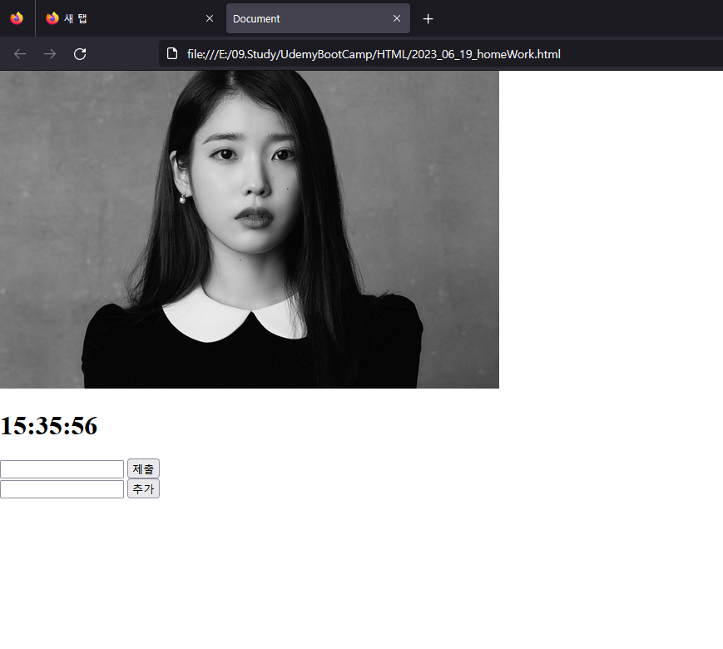Go forward one page
This screenshot has height=649, width=723.
pyautogui.click(x=50, y=54)
